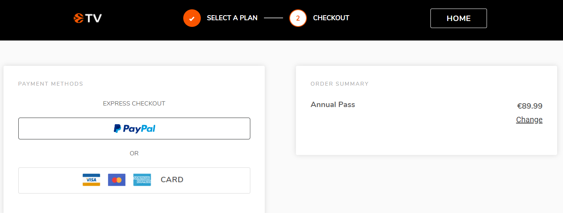Click the Annual Pass item name
563x213 pixels.
coord(333,104)
